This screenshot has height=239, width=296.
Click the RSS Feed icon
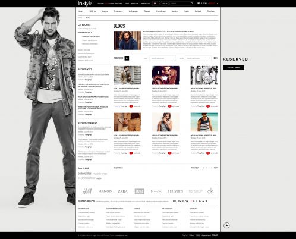coord(127,58)
